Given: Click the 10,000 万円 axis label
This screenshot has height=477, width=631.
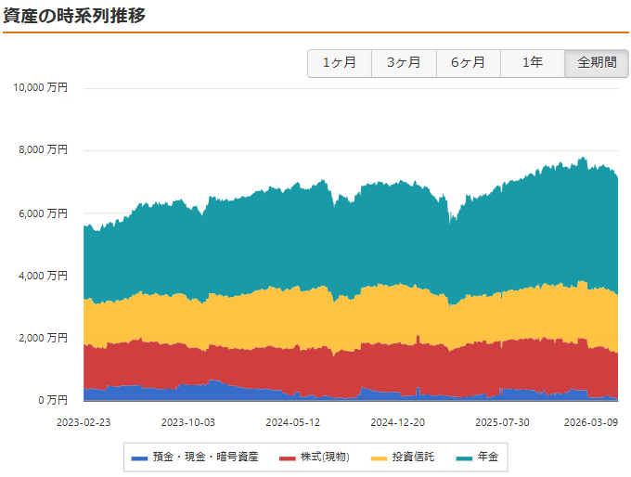Looking at the screenshot, I should click(40, 87).
